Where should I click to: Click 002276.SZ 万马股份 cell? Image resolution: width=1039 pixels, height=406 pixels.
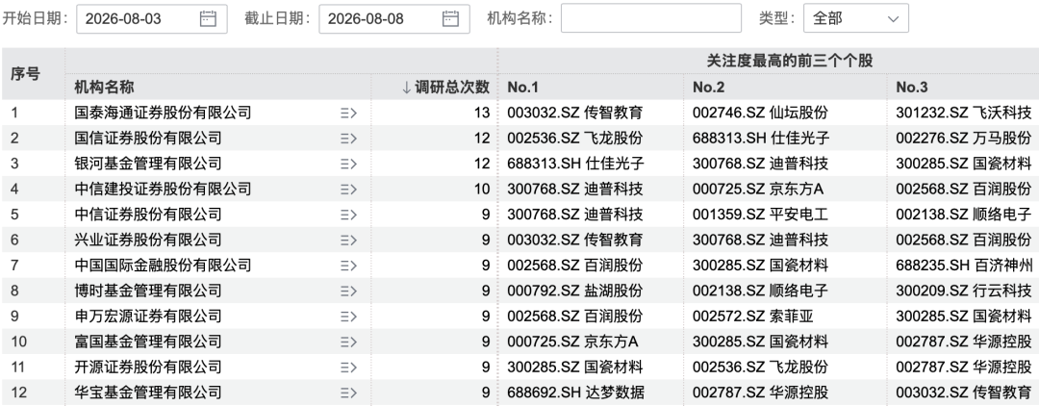click(964, 139)
